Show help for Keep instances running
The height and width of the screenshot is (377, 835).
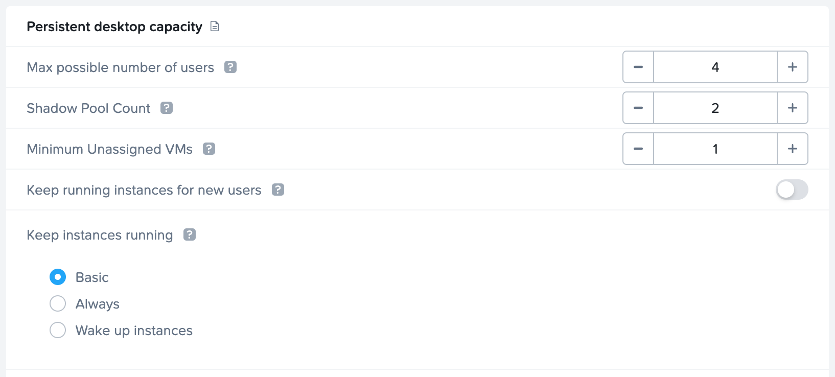pyautogui.click(x=190, y=234)
